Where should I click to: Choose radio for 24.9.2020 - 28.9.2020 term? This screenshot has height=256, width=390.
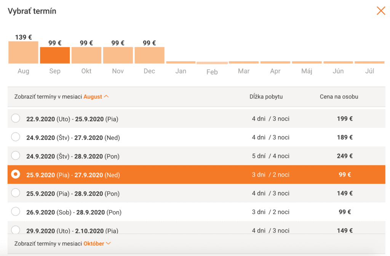[x=16, y=156]
